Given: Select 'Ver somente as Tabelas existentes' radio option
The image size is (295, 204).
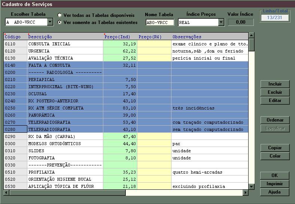Looking at the screenshot, I should 60,22.
